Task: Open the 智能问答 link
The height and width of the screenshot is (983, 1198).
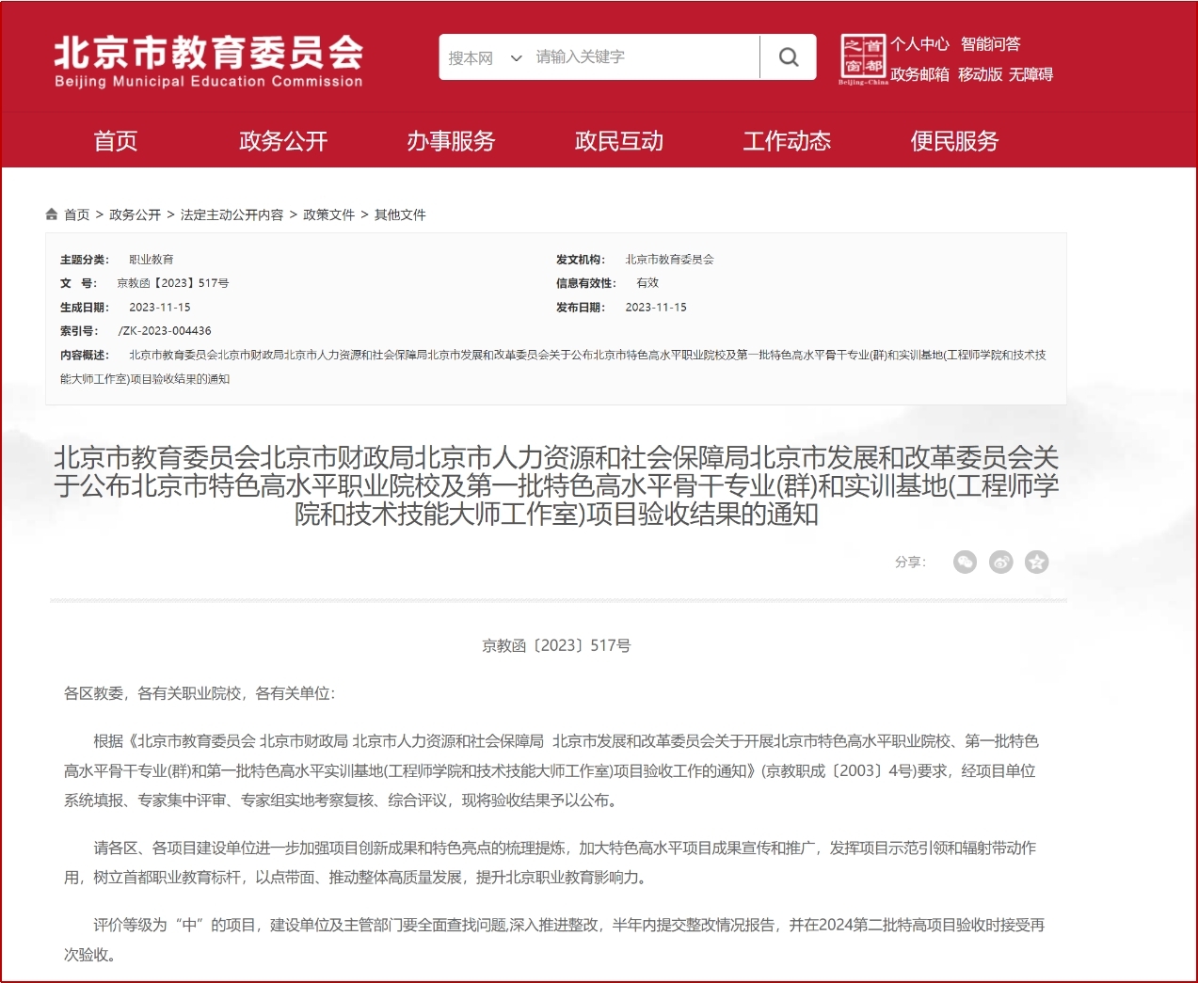Action: coord(990,44)
